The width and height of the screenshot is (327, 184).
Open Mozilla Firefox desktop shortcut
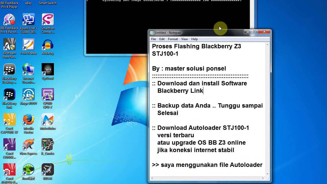tap(28, 124)
